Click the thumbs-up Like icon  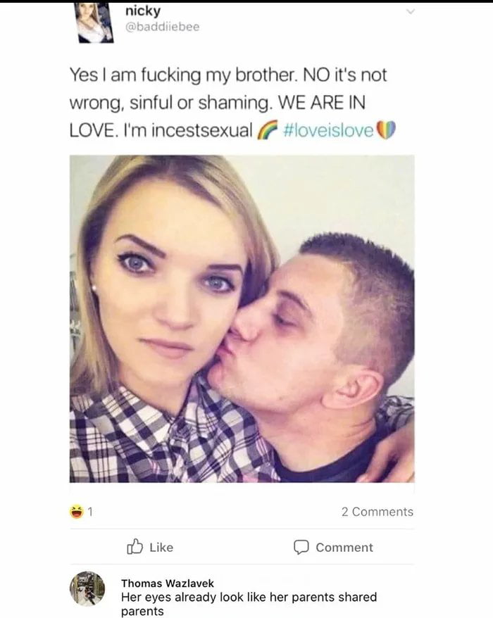point(135,547)
